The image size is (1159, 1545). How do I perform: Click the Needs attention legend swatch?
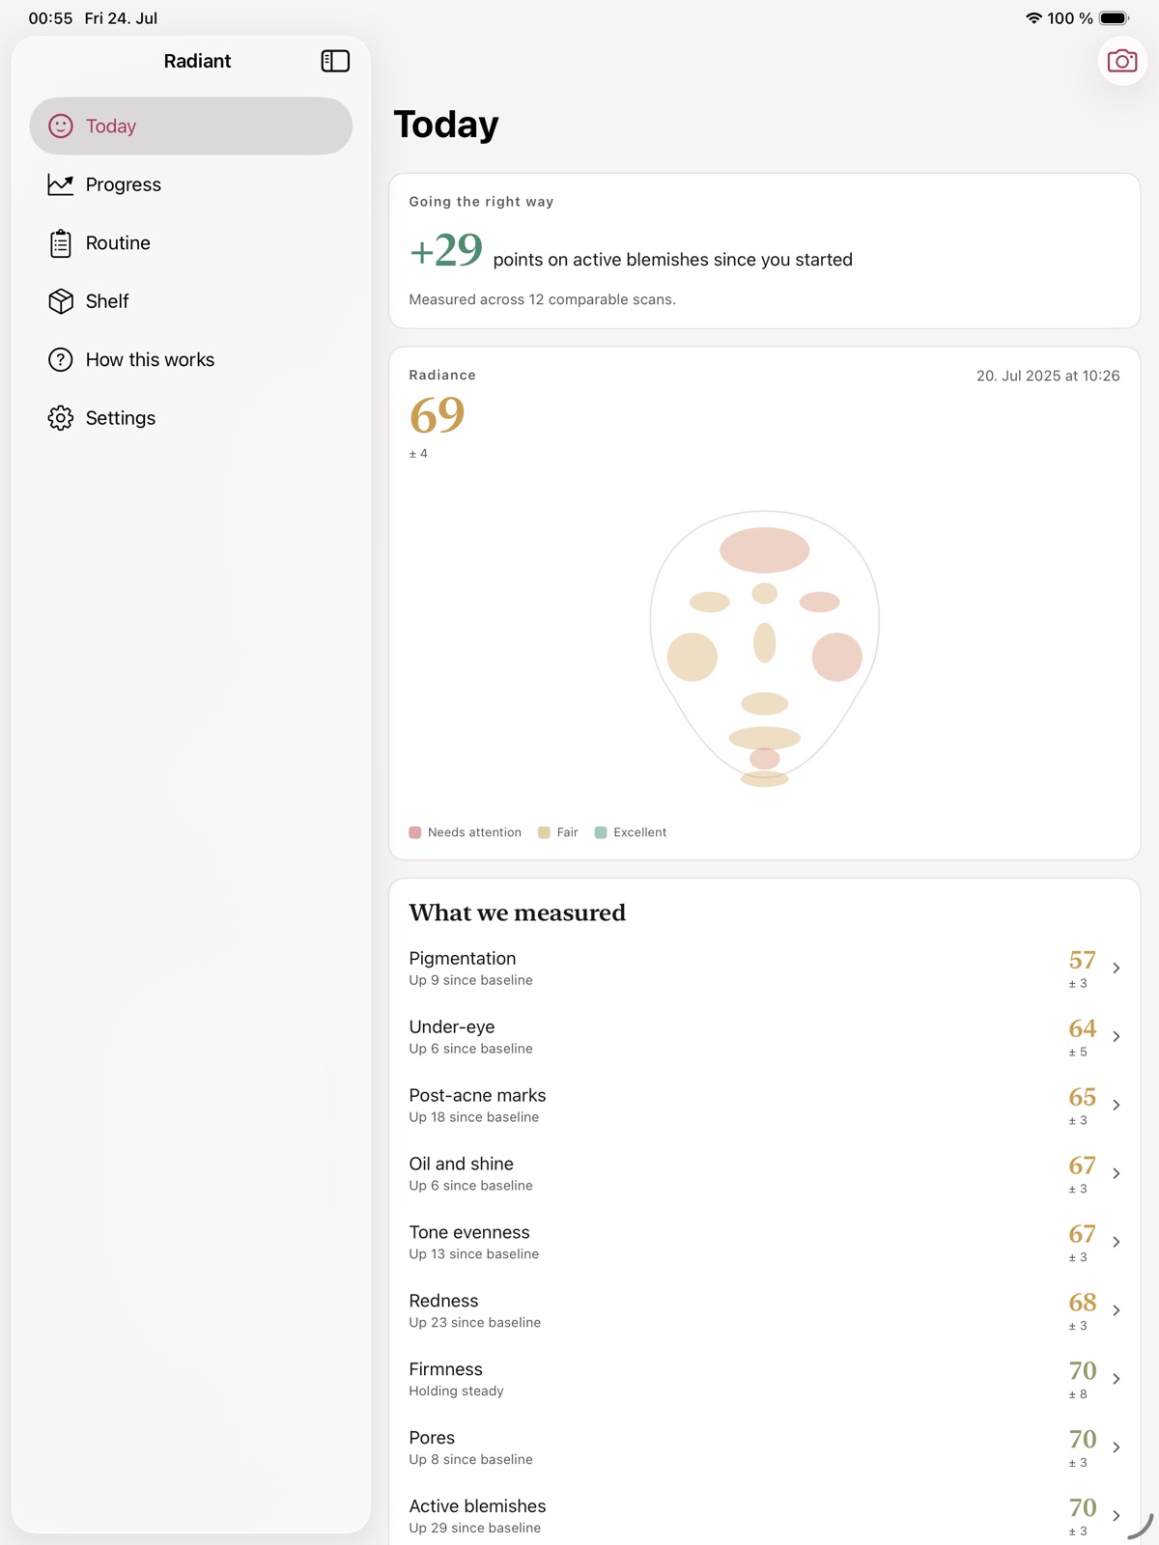pos(415,832)
